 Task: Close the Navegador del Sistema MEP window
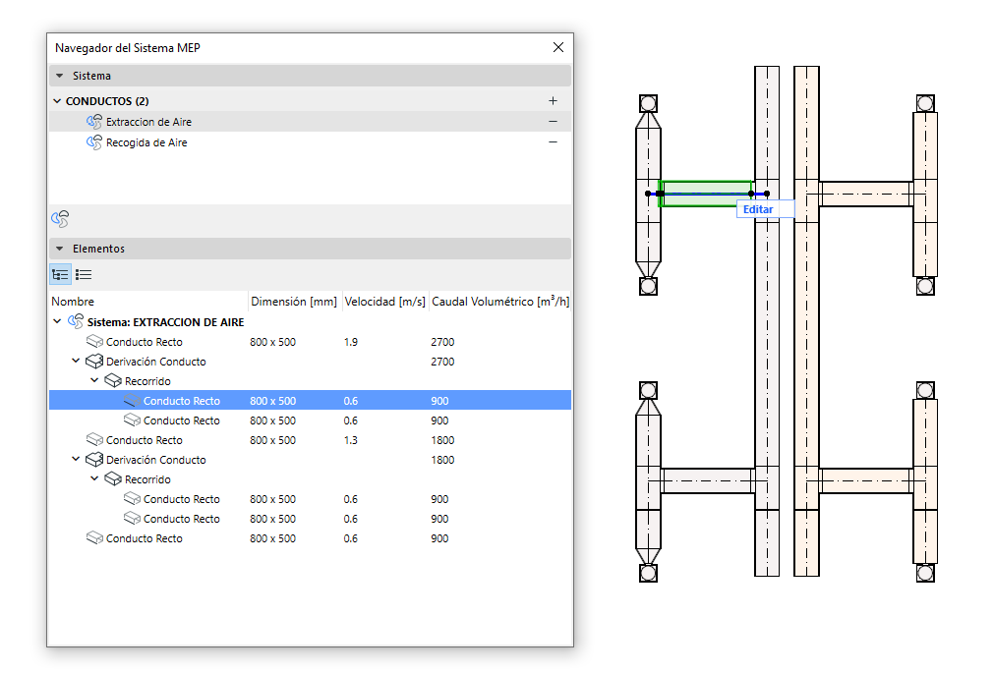[558, 47]
